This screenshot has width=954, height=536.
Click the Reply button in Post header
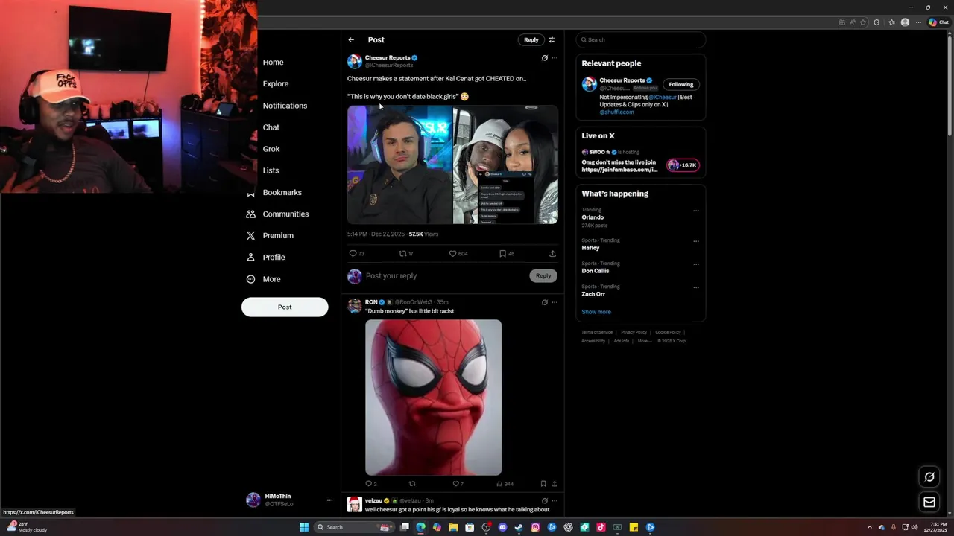coord(531,39)
